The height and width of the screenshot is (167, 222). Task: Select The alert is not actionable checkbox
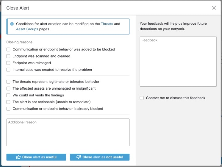coord(8,102)
